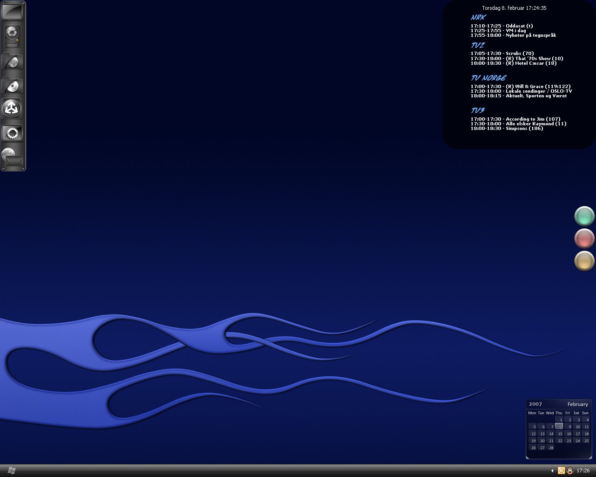Select day 14 in calendar
The height and width of the screenshot is (477, 596).
pos(550,433)
